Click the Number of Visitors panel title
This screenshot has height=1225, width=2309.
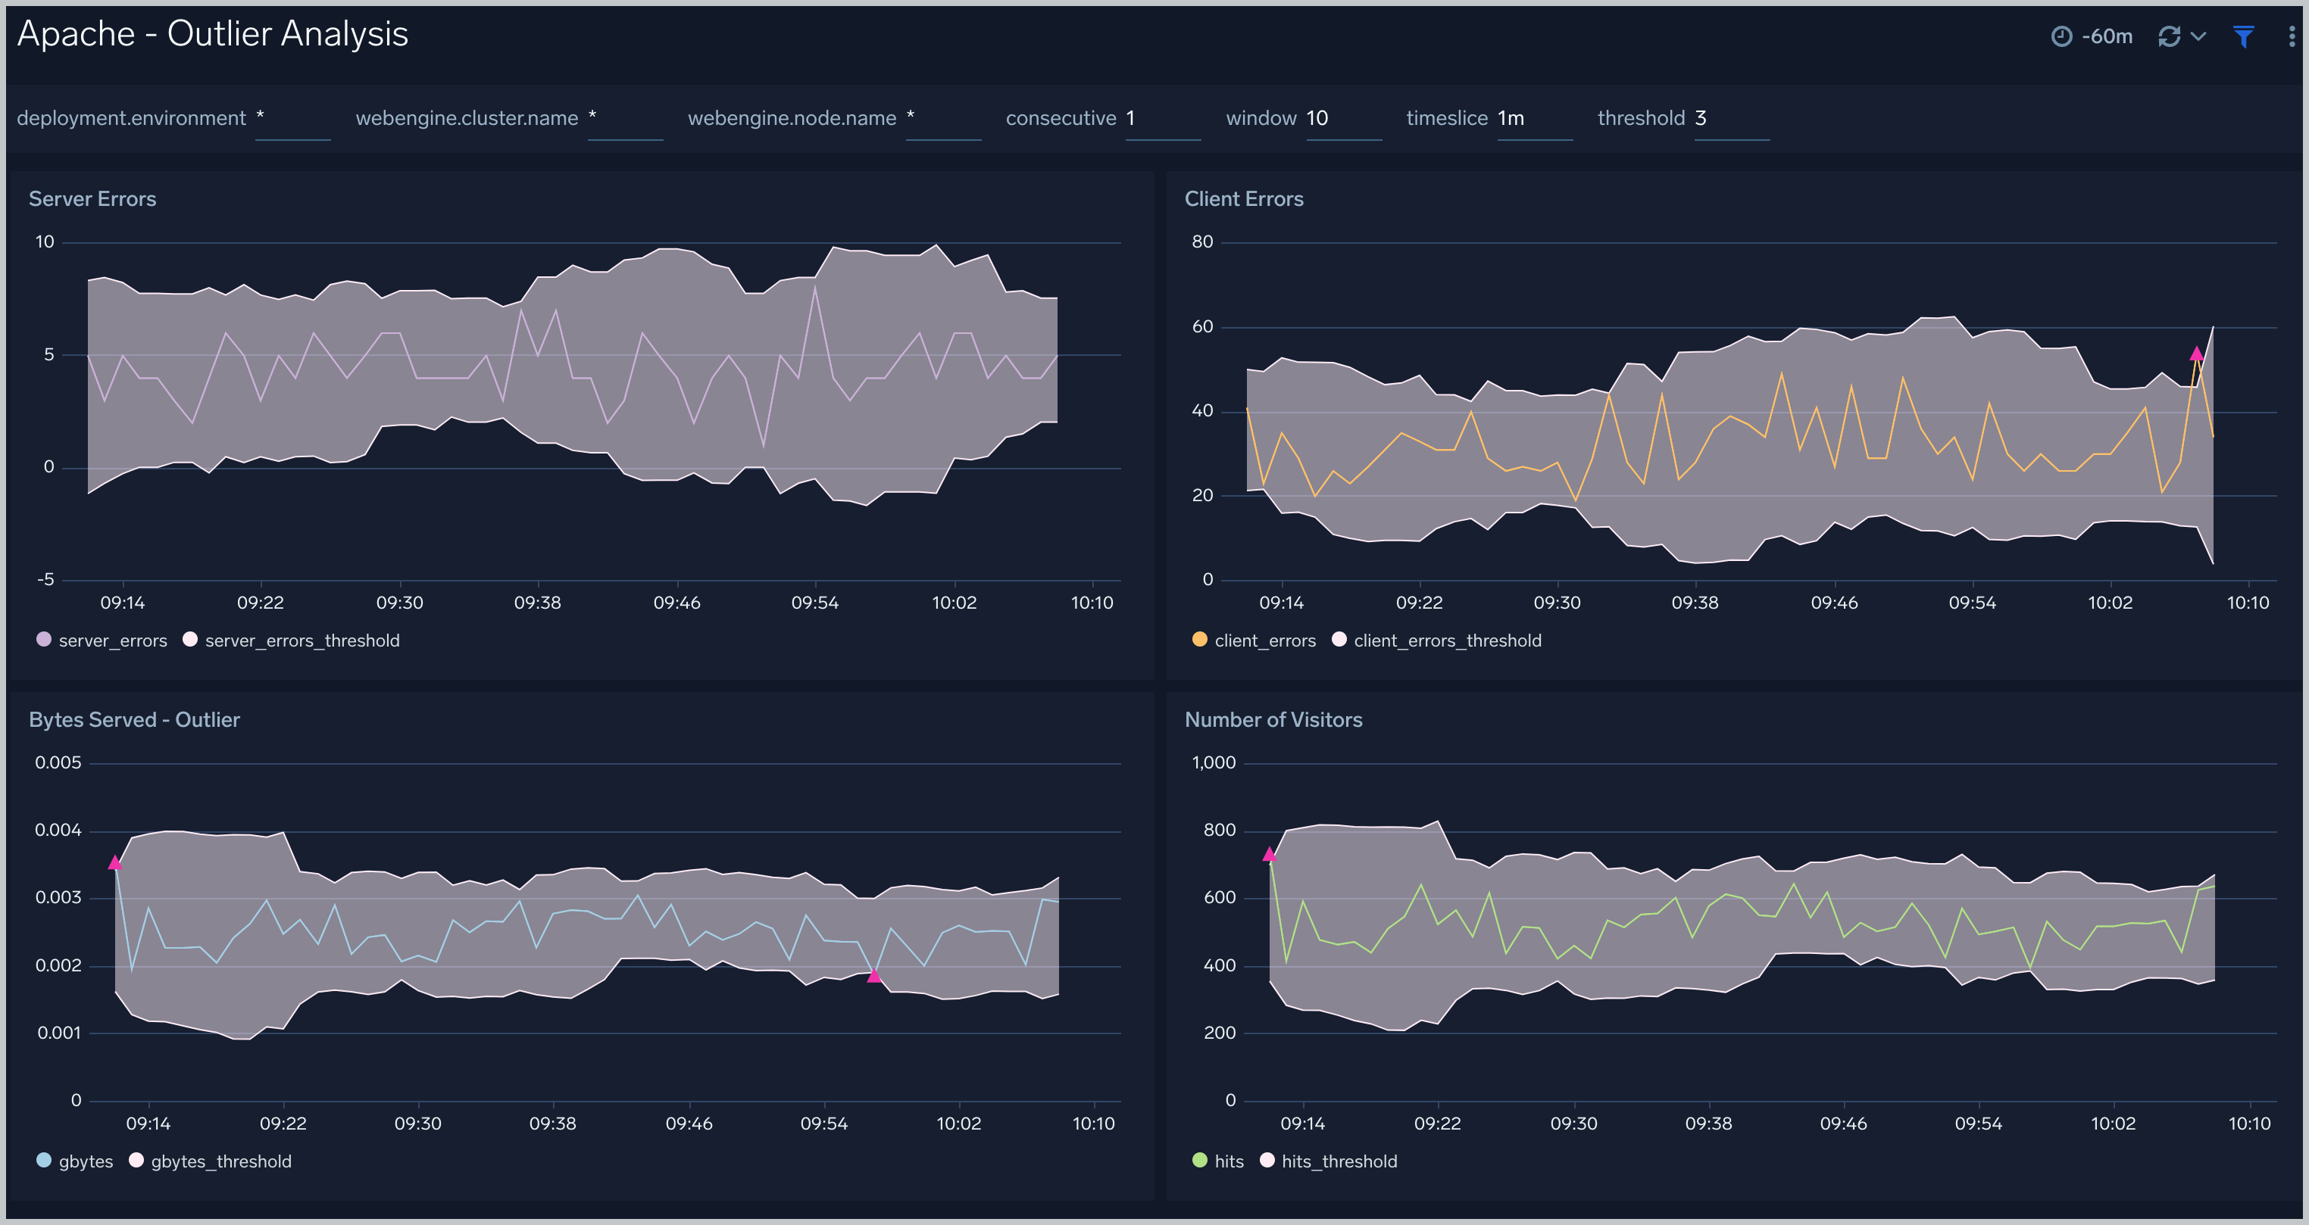[x=1273, y=719]
